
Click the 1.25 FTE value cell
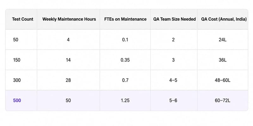tap(125, 100)
